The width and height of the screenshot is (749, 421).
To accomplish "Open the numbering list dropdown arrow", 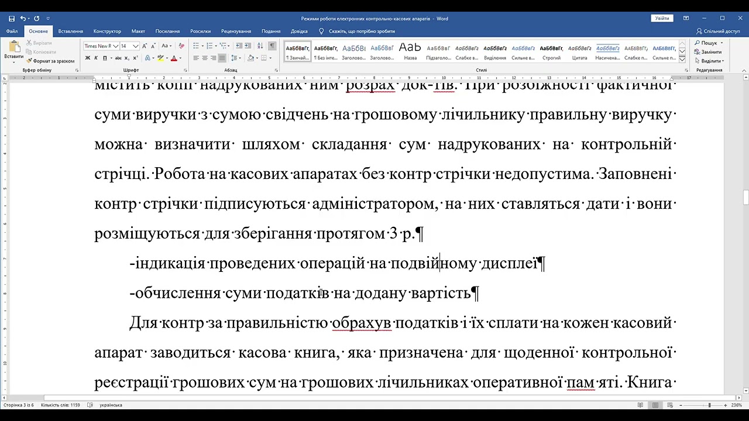I will coord(217,46).
